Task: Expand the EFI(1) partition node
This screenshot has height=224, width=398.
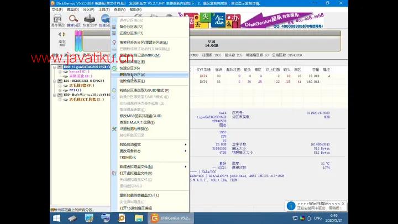Action: [x=60, y=90]
